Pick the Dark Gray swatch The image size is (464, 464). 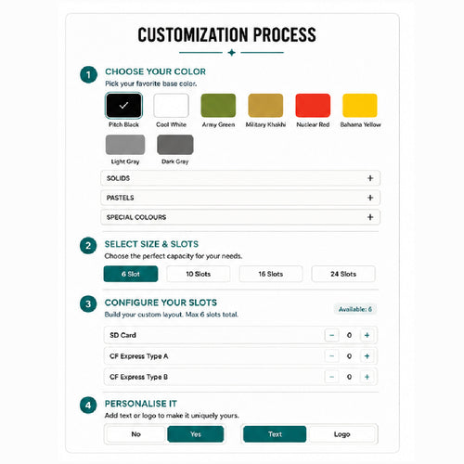(x=175, y=145)
